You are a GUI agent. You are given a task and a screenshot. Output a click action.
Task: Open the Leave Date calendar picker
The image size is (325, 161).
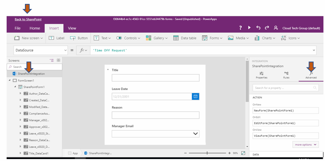coord(196,96)
